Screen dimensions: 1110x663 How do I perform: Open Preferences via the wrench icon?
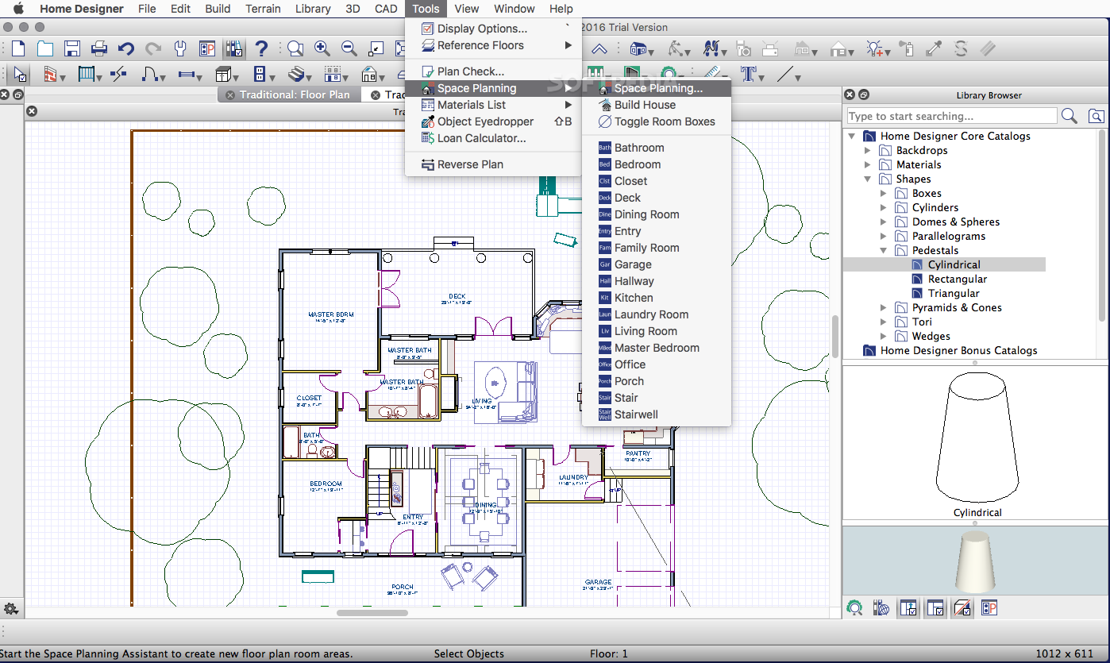180,48
